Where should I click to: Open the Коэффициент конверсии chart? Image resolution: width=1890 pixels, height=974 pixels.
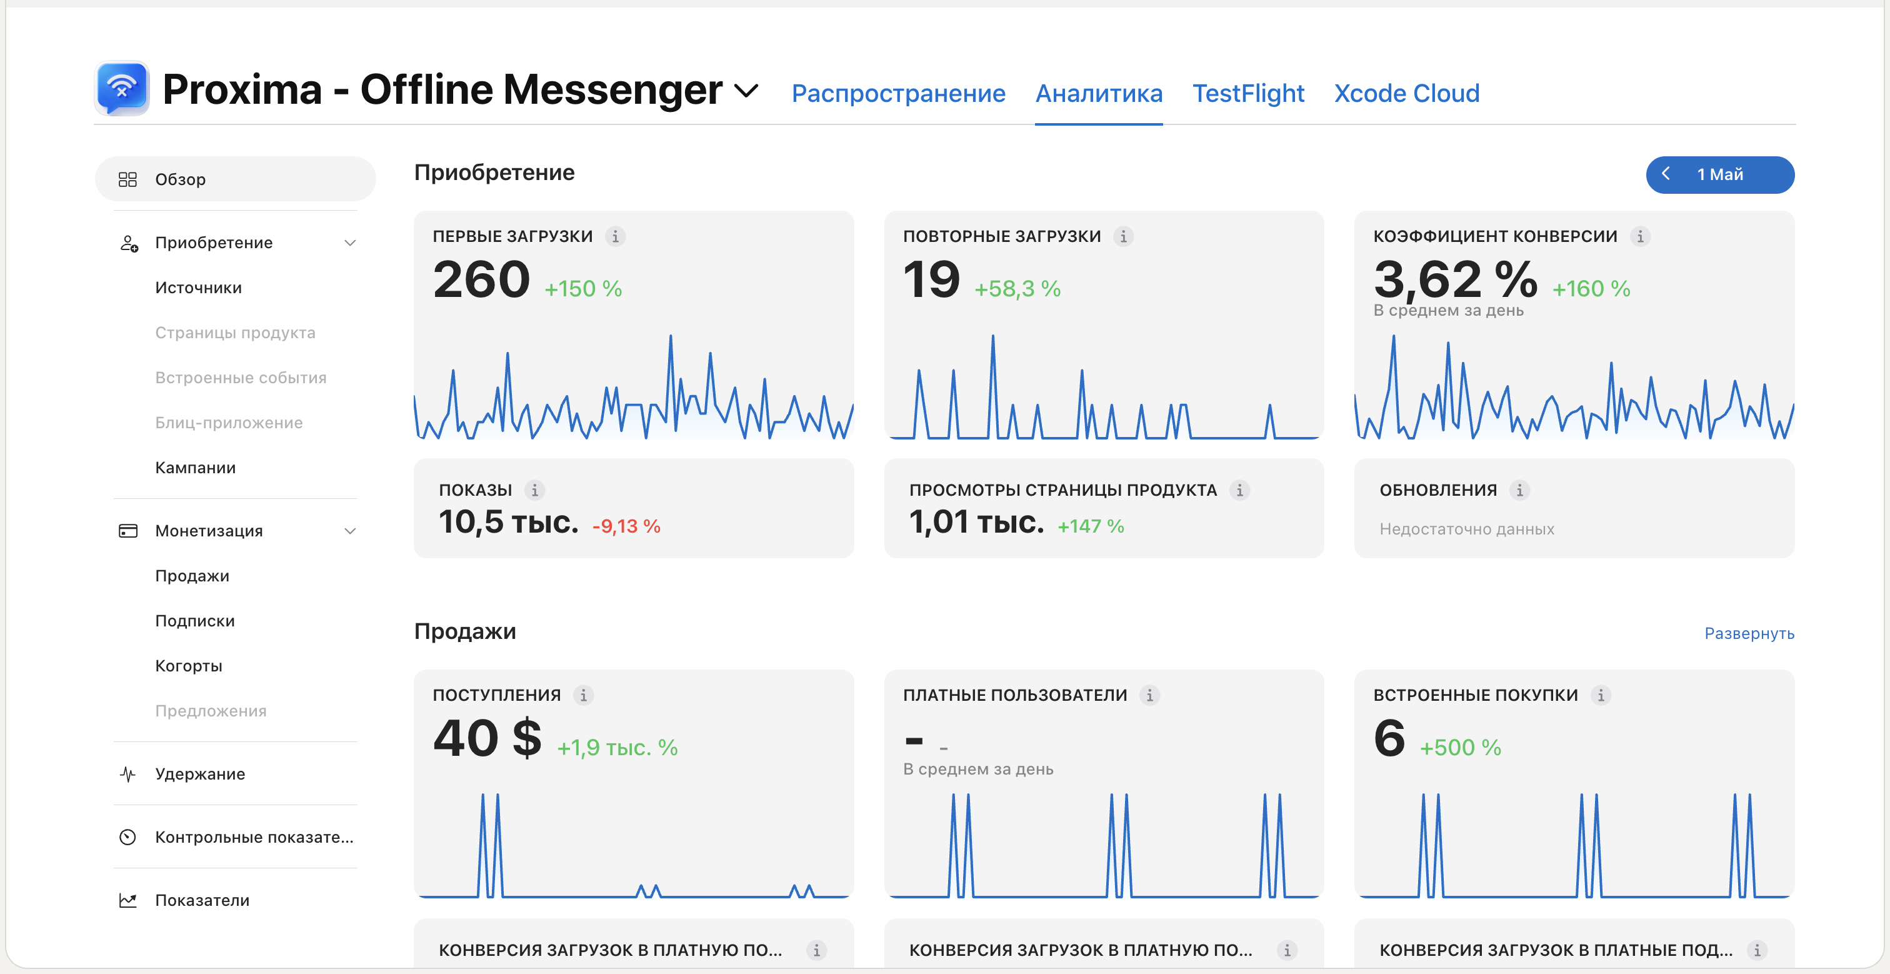[1574, 388]
